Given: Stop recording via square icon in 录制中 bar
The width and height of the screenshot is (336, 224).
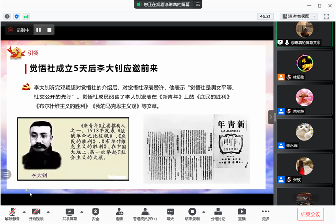Looking at the screenshot, I should point(50,30).
